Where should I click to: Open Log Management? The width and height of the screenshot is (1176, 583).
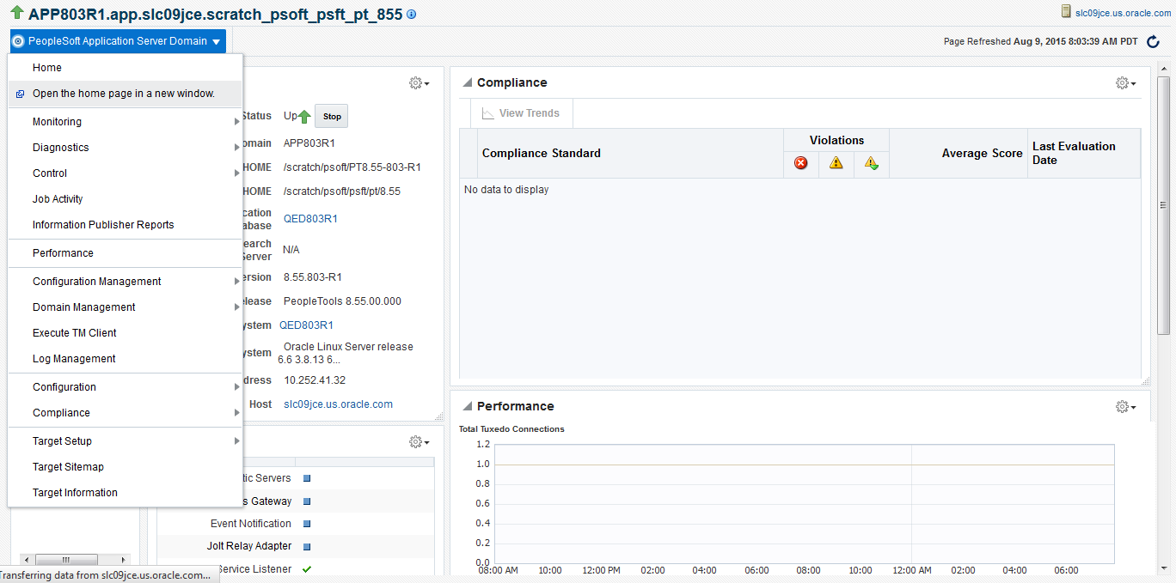tap(126, 359)
